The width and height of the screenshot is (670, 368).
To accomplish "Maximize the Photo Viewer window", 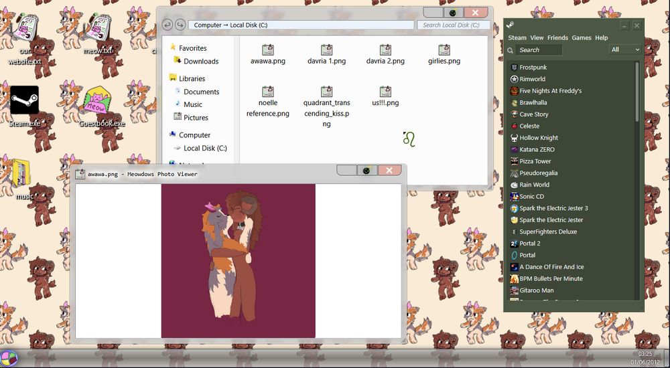I will click(367, 171).
